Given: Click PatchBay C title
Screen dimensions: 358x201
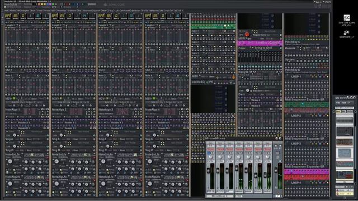Looking at the screenshot, I should coord(293,42).
